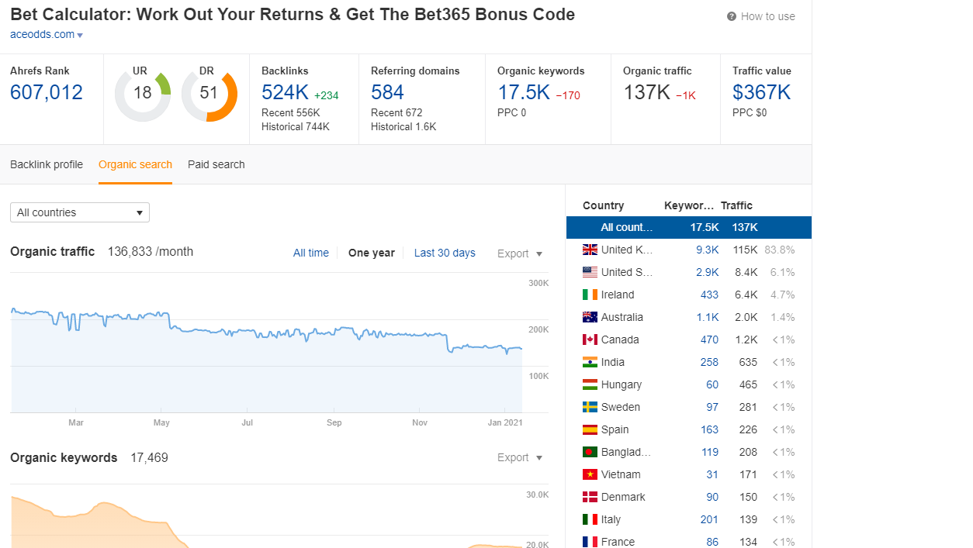973x548 pixels.
Task: Select the One year range
Action: click(371, 253)
